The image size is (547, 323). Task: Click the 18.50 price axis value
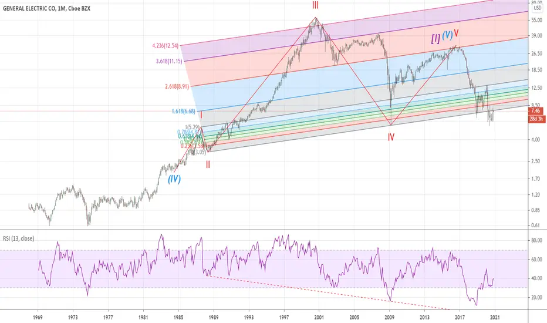point(536,70)
